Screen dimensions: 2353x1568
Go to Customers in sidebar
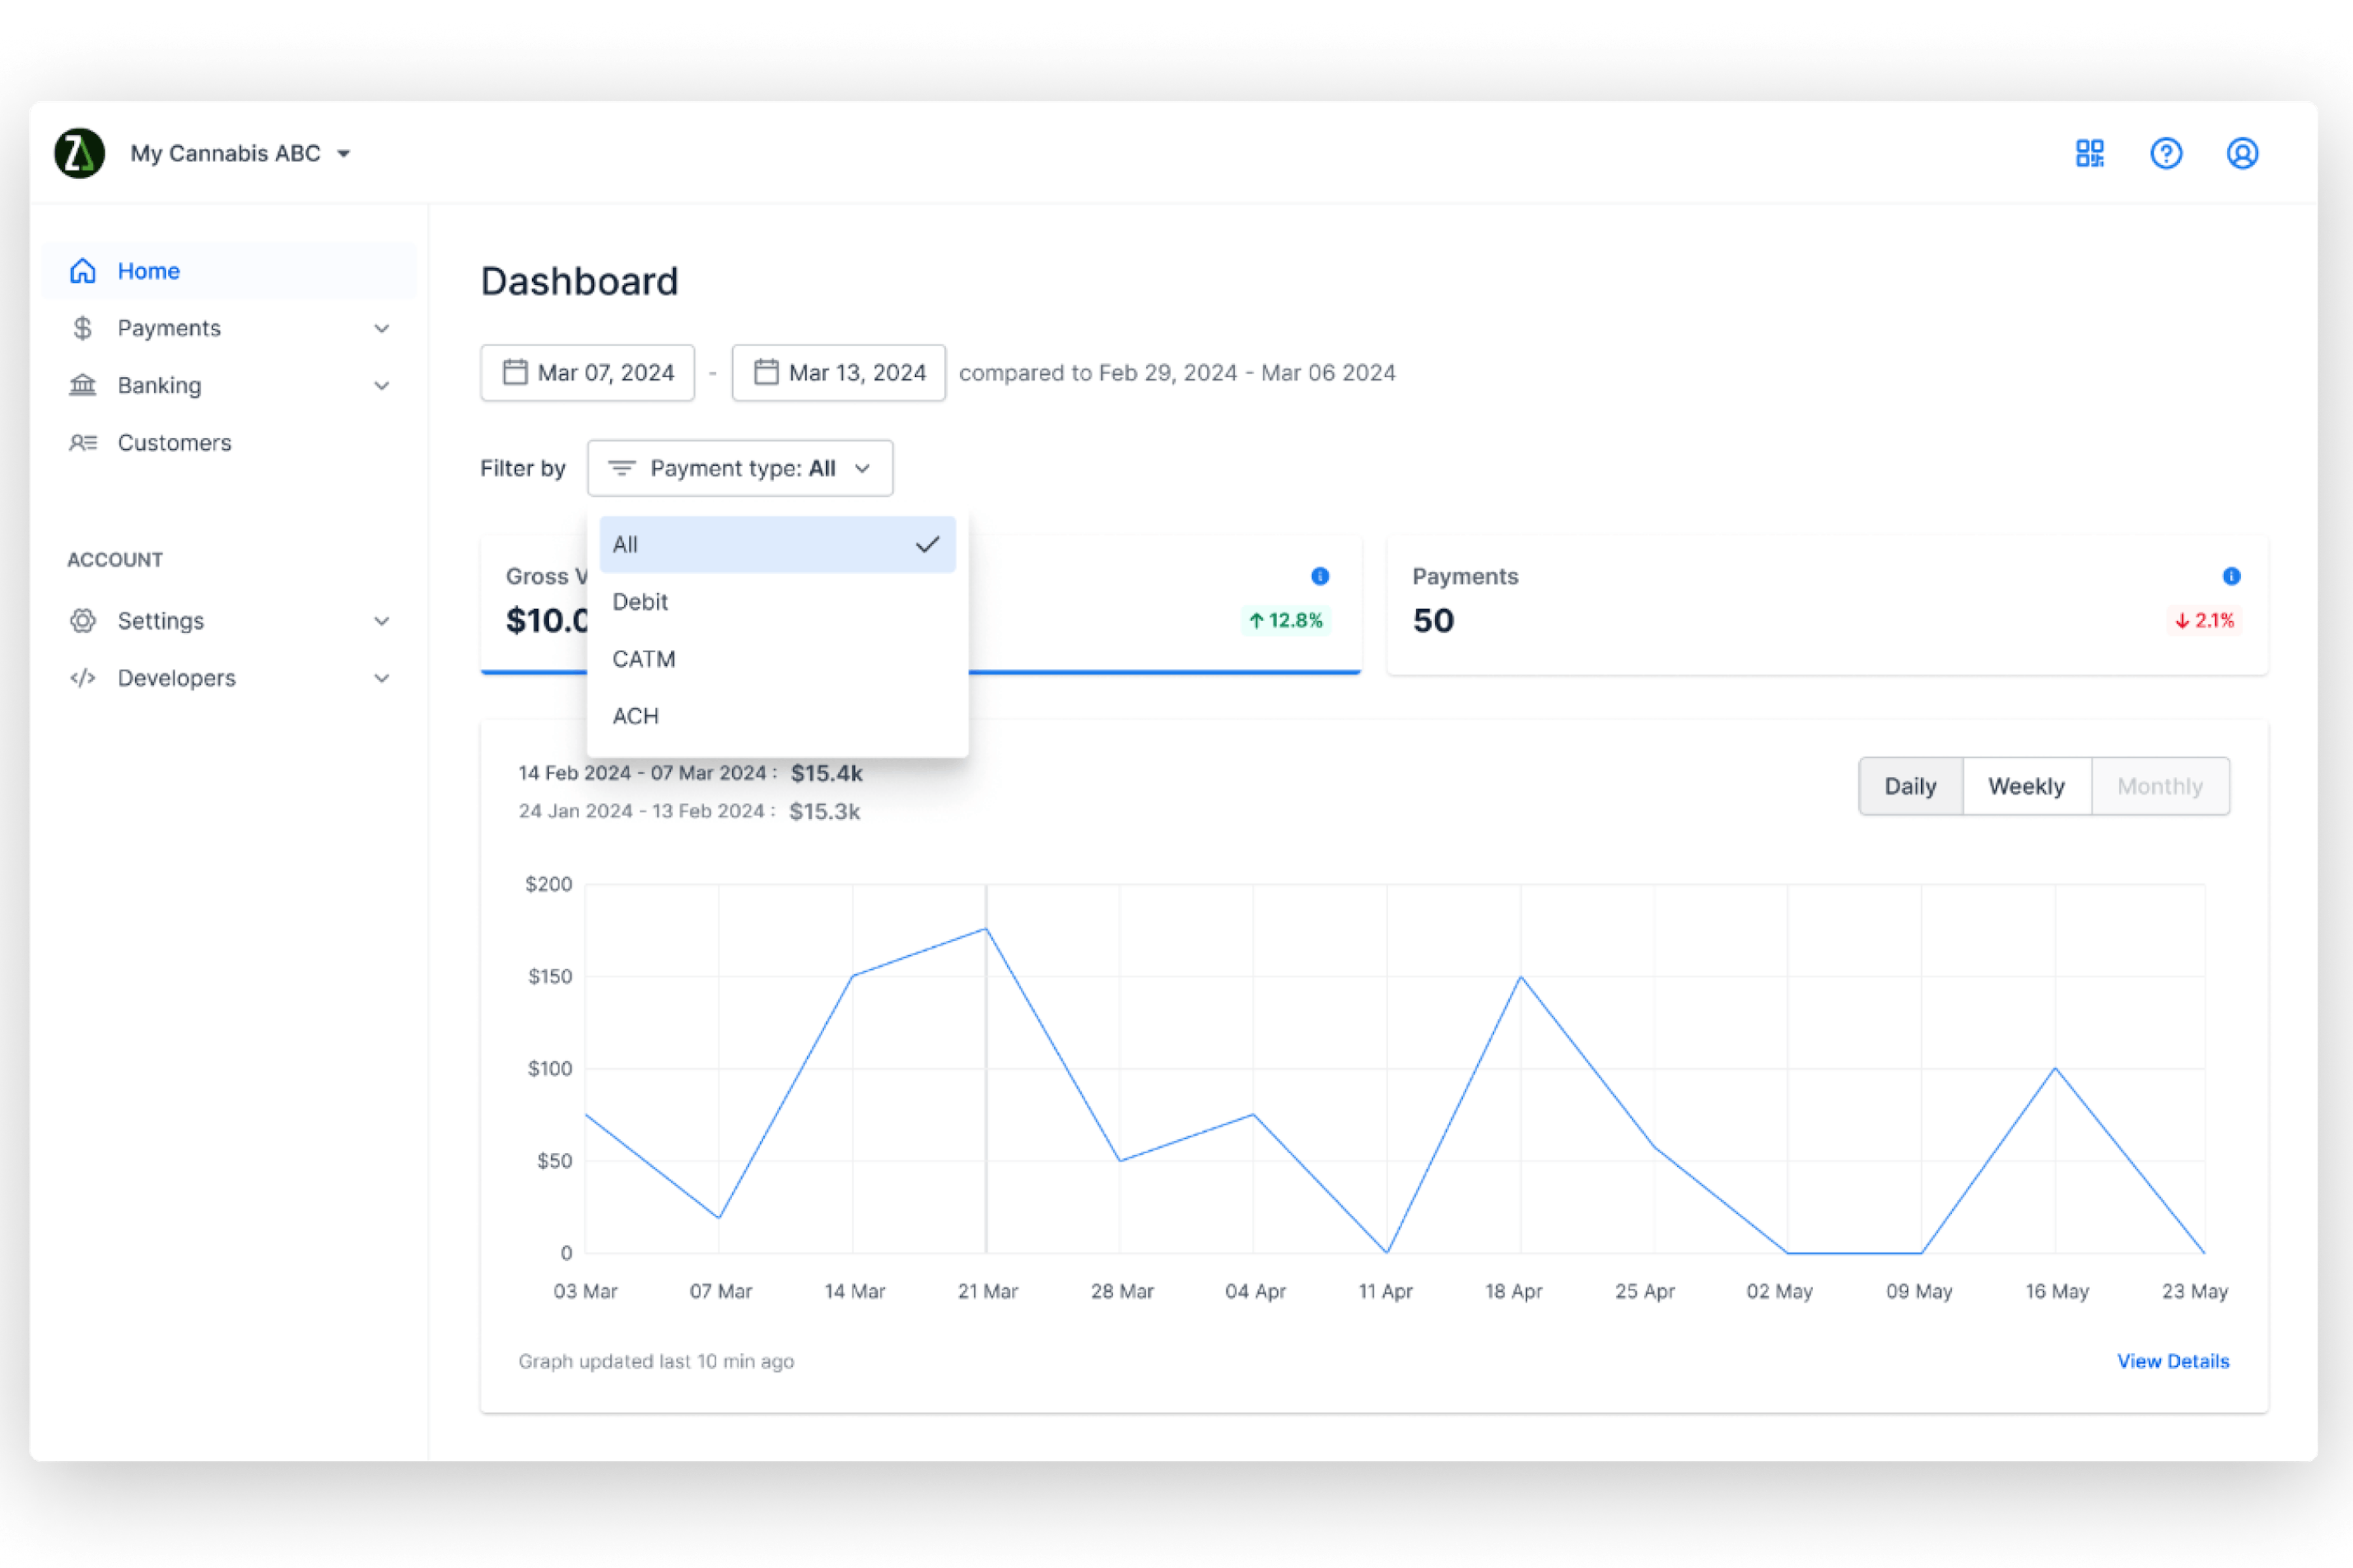point(174,442)
